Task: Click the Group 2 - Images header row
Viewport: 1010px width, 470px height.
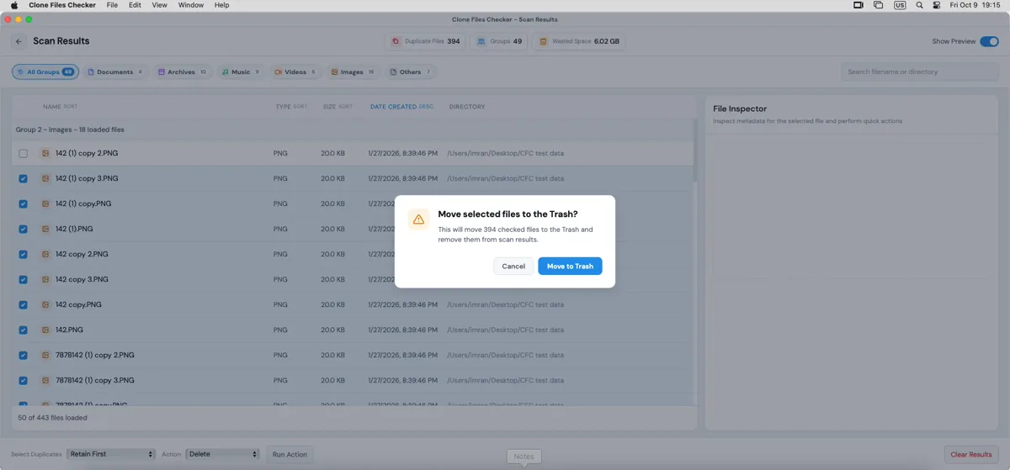Action: [352, 129]
